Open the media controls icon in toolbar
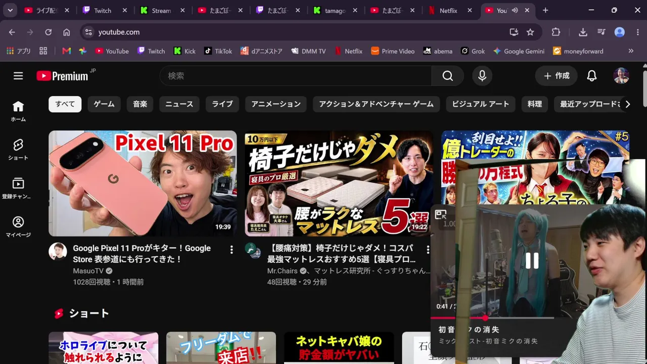647x364 pixels. [x=601, y=32]
